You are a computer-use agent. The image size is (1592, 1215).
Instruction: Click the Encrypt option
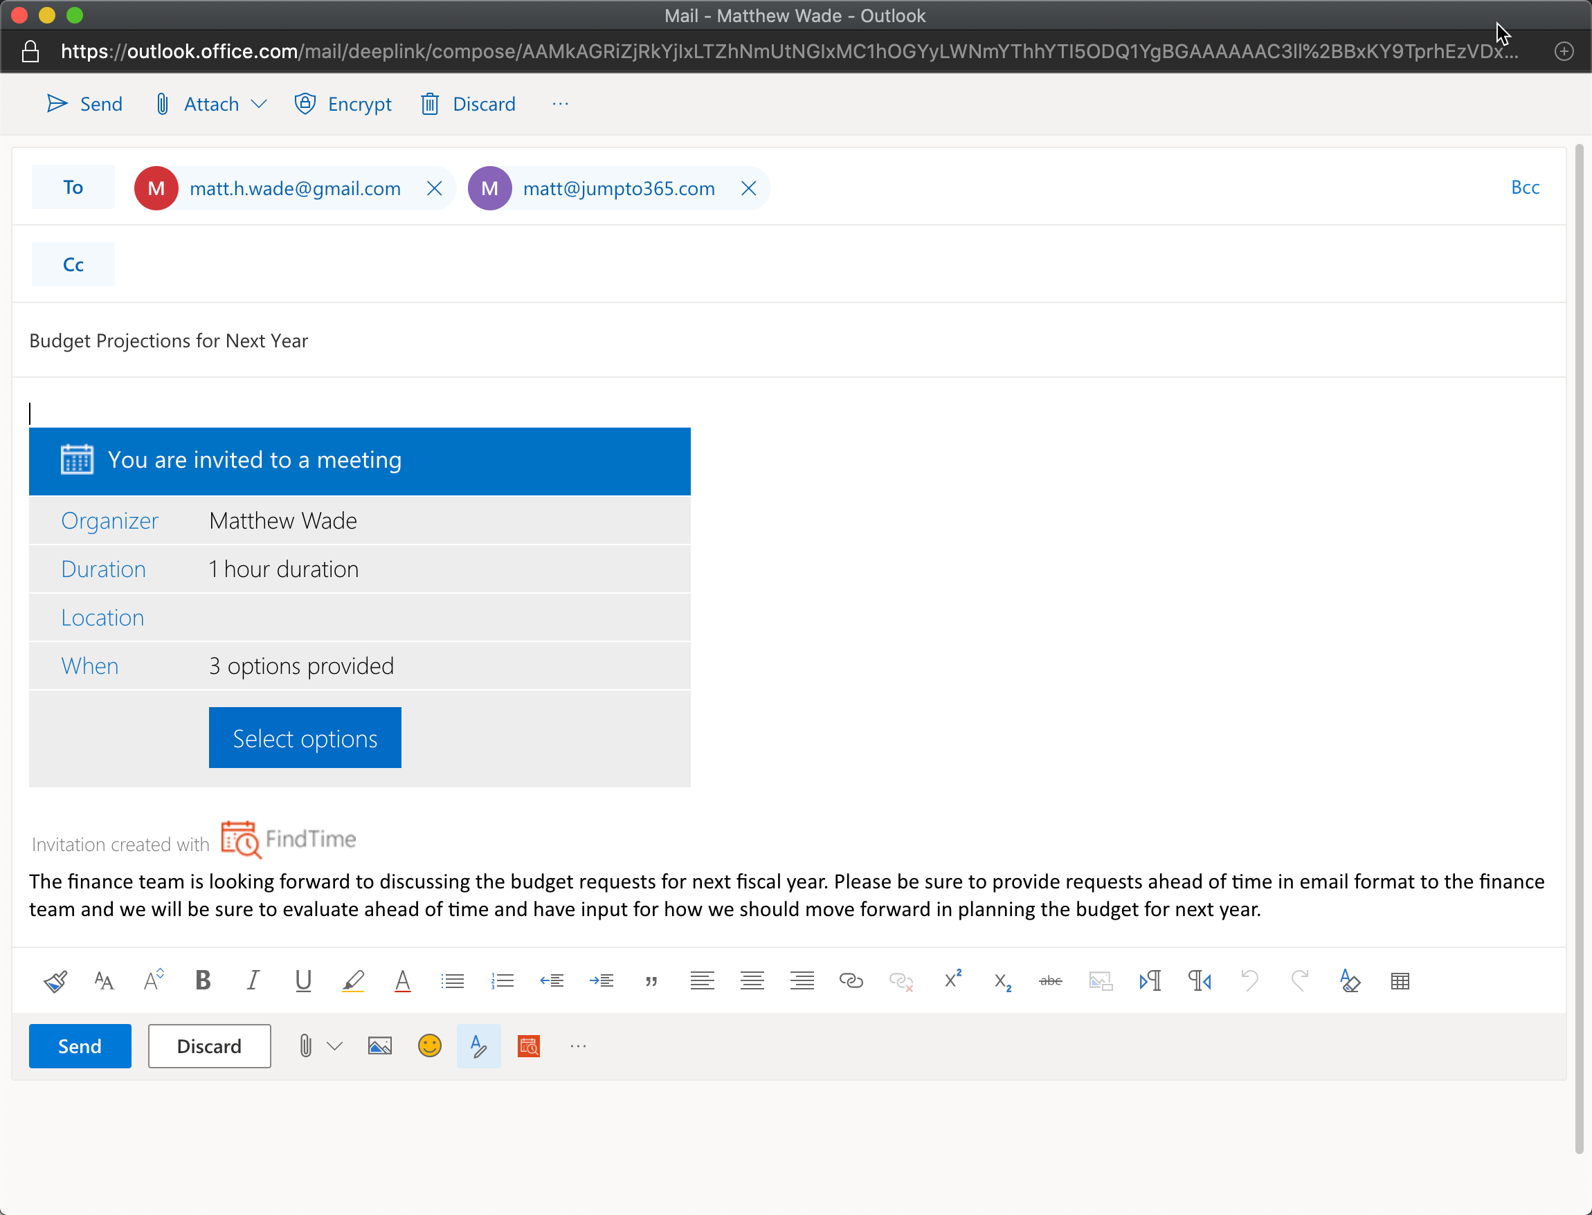coord(343,104)
